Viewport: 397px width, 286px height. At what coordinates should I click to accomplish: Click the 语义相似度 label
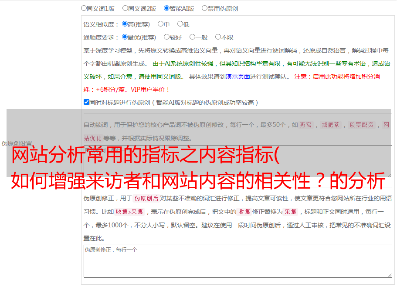coord(101,24)
